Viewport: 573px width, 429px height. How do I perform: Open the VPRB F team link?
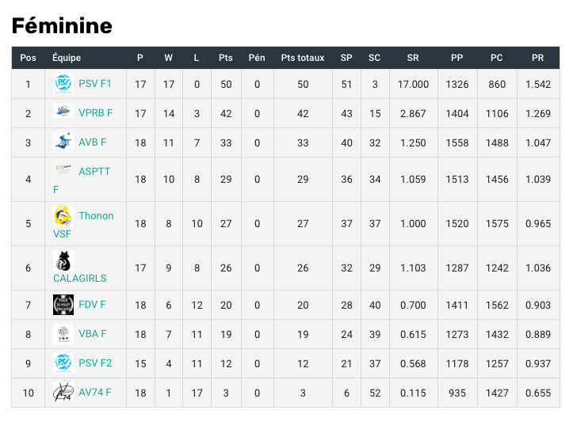96,113
